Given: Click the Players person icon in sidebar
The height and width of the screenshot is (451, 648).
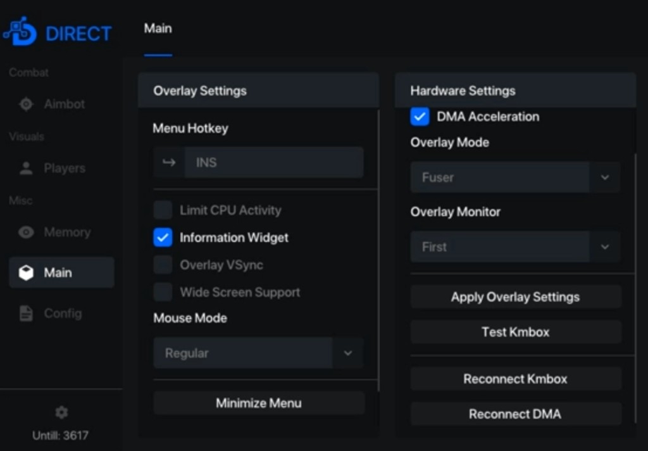Looking at the screenshot, I should pyautogui.click(x=26, y=168).
